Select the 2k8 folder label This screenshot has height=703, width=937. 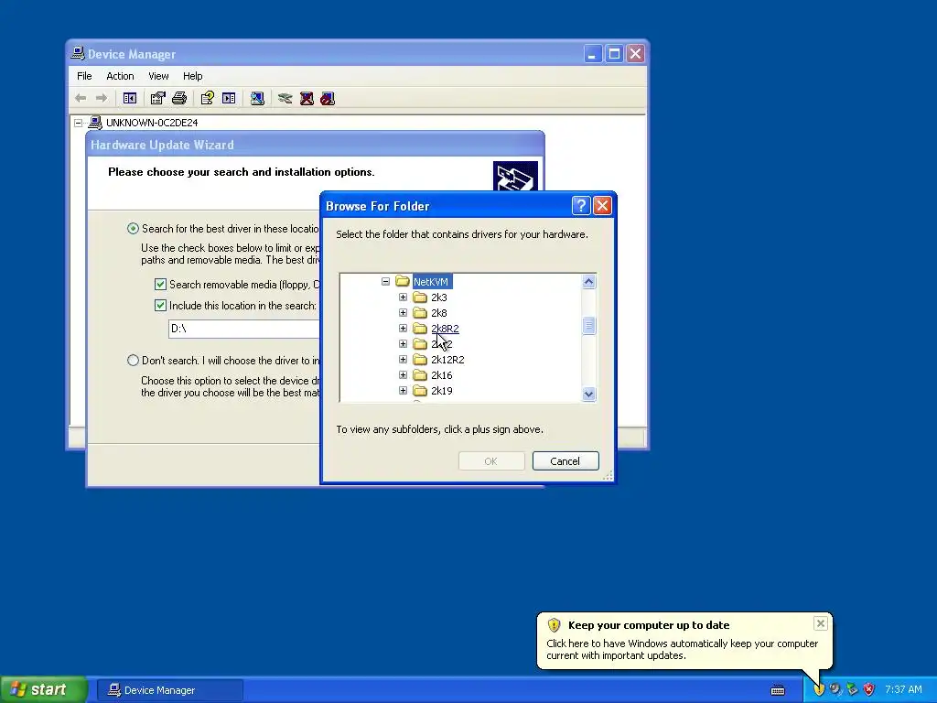(x=439, y=313)
